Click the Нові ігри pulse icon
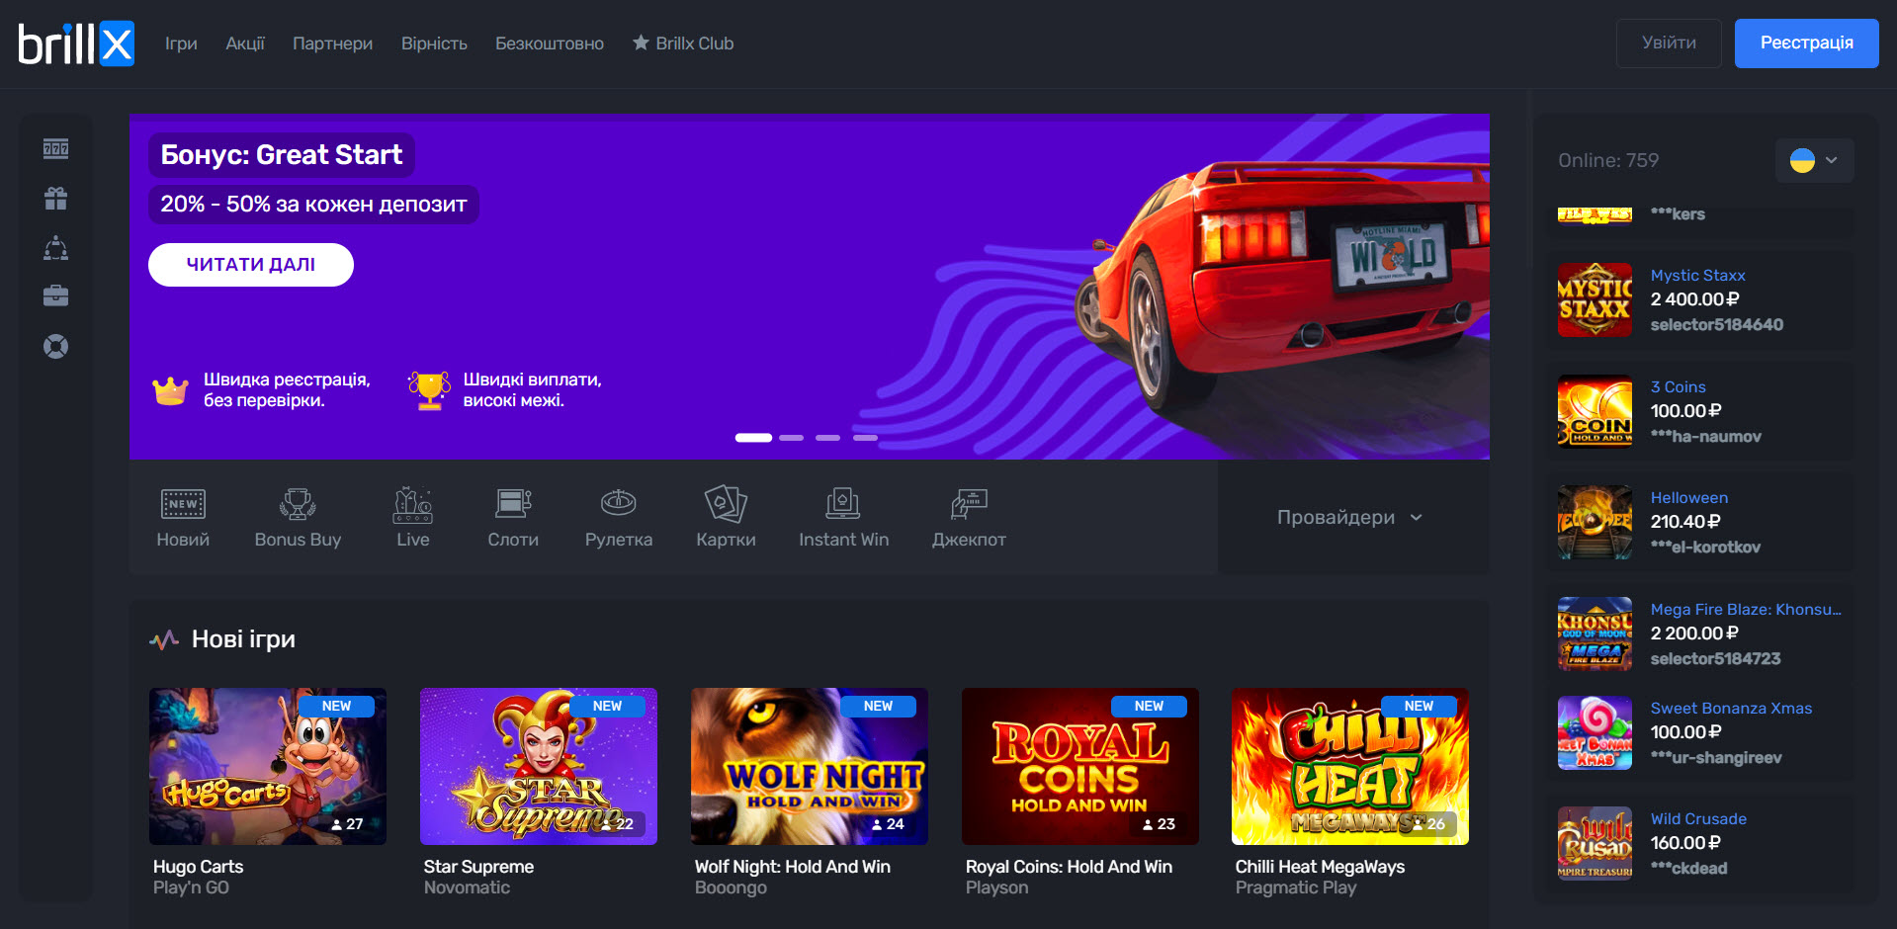This screenshot has height=929, width=1897. coord(164,640)
